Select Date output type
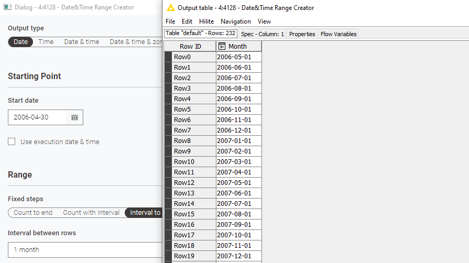 point(20,42)
